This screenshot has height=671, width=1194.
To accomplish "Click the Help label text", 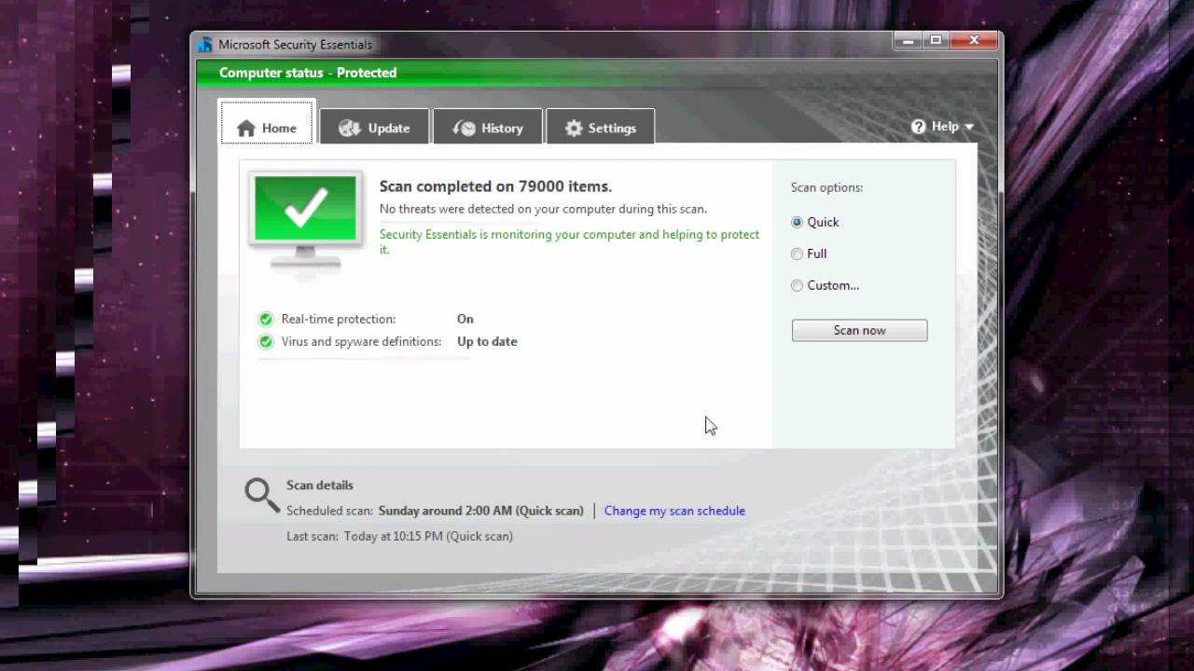I will tap(945, 127).
